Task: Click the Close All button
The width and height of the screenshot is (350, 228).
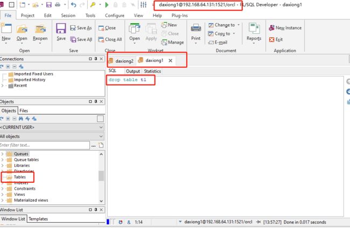Action: point(110,39)
